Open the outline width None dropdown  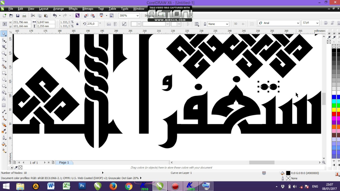pos(227,24)
